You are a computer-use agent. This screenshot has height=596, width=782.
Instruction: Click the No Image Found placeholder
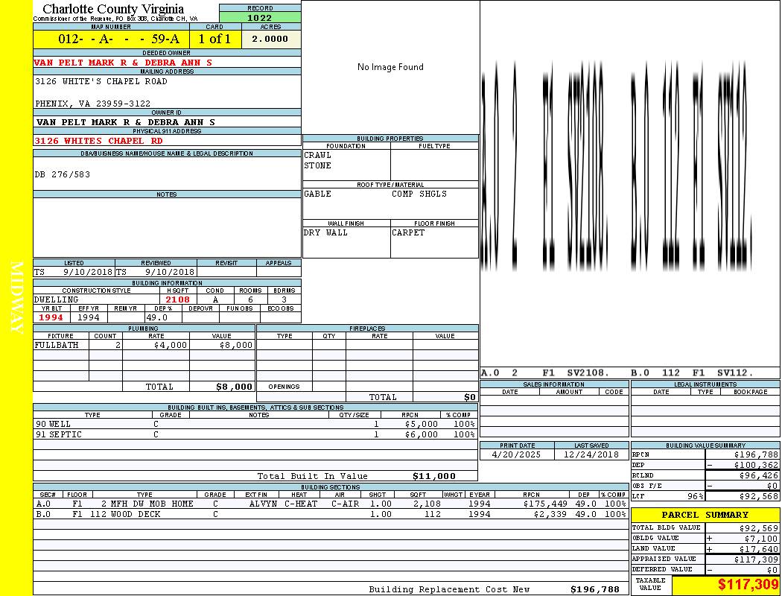coord(390,67)
